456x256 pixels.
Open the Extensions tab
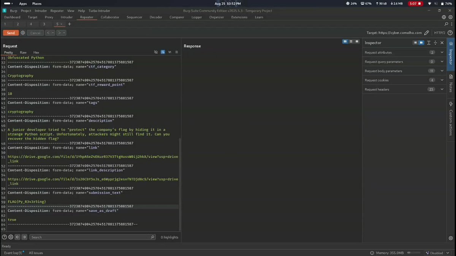[239, 17]
